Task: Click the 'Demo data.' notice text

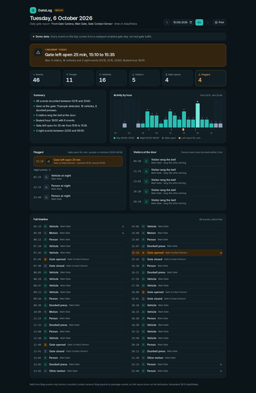Action: 43,36
